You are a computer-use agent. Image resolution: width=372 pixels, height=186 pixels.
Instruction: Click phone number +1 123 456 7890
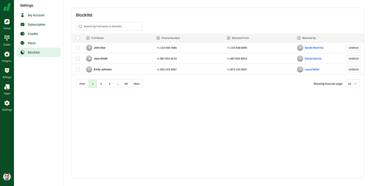point(166,48)
